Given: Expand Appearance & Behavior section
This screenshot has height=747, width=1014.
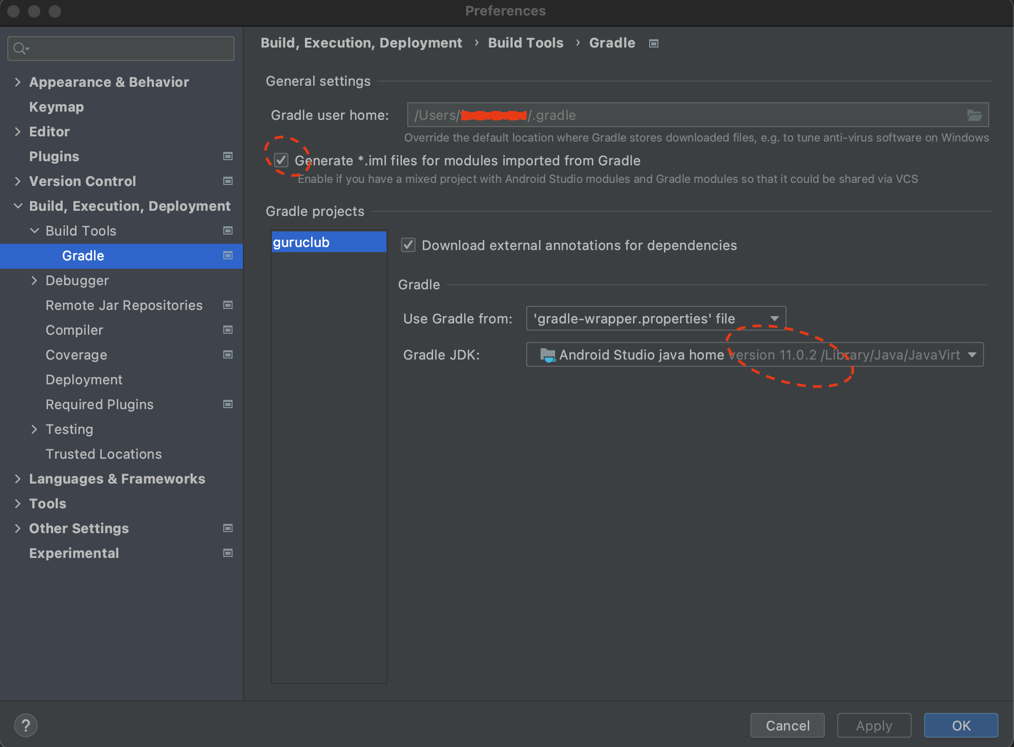Looking at the screenshot, I should click(18, 82).
